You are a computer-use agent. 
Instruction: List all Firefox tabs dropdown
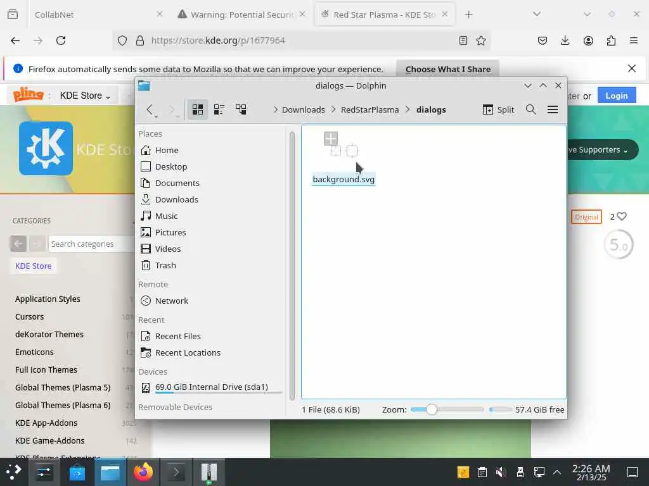pyautogui.click(x=537, y=14)
